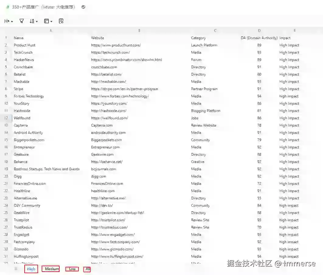
Task: Click the Name header cell
Action: click(x=19, y=38)
